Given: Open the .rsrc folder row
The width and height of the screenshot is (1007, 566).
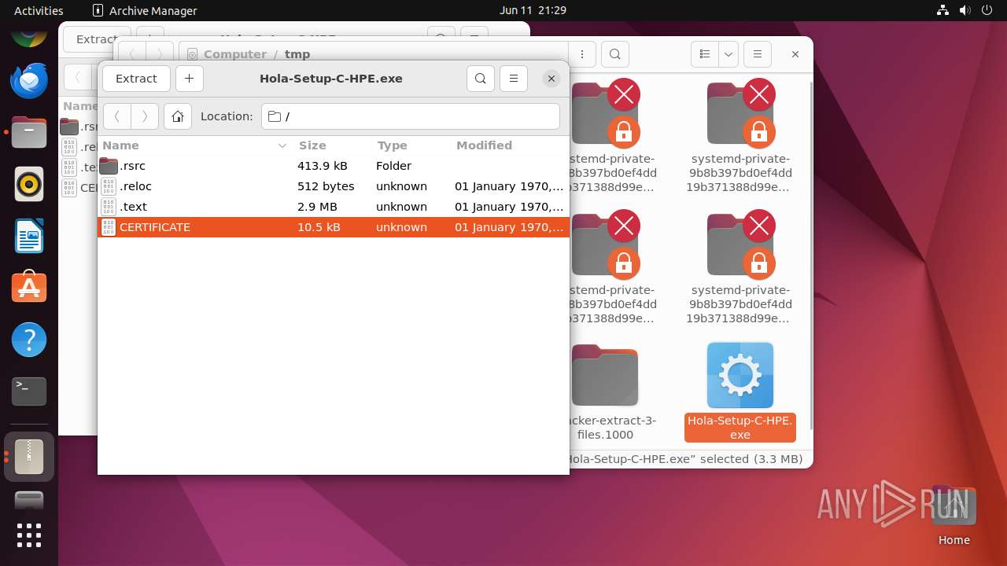Looking at the screenshot, I should click(x=334, y=166).
